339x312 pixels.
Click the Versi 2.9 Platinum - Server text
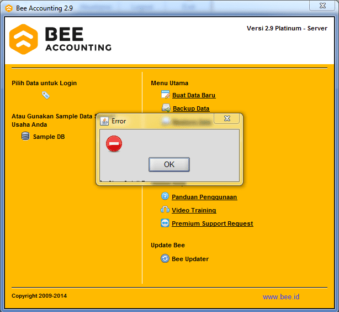[287, 28]
